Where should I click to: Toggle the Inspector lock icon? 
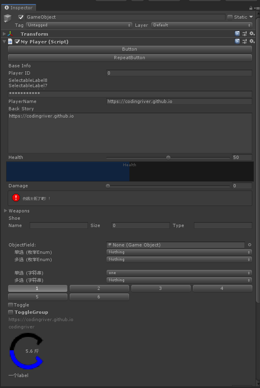[x=251, y=8]
